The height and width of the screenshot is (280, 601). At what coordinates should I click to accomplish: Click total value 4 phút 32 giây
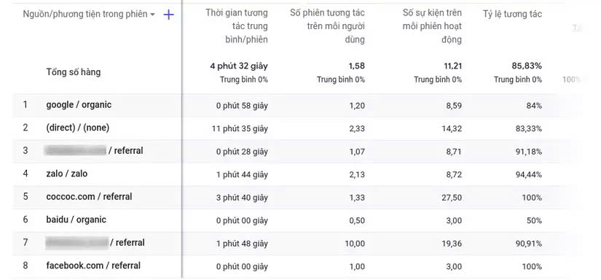tap(239, 66)
